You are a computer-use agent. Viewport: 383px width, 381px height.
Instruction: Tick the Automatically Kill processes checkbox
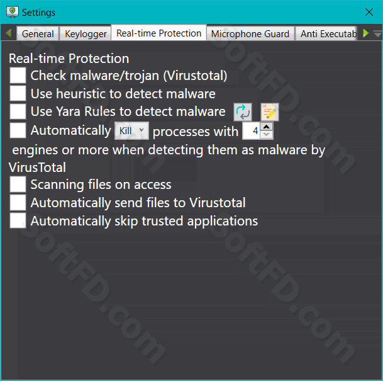tap(18, 130)
